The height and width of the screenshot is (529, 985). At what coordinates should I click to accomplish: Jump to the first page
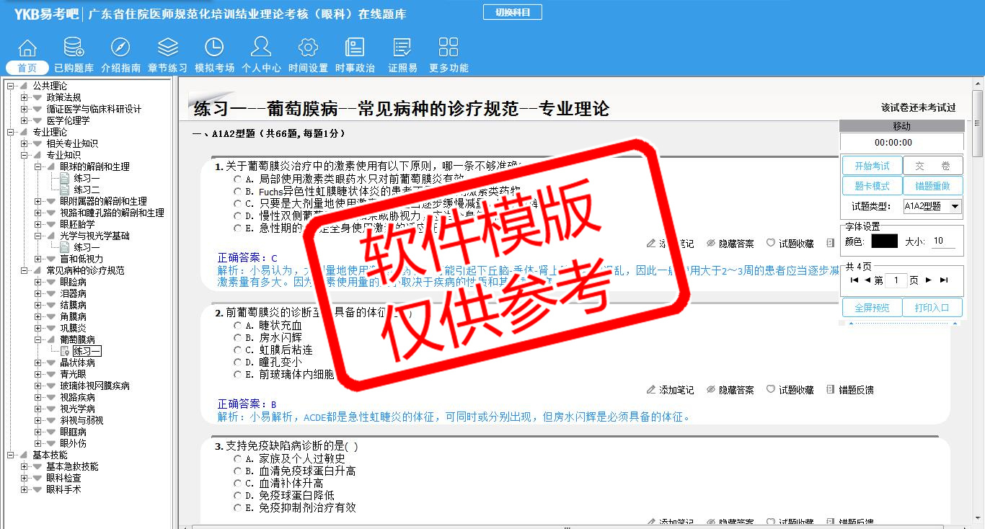point(854,280)
